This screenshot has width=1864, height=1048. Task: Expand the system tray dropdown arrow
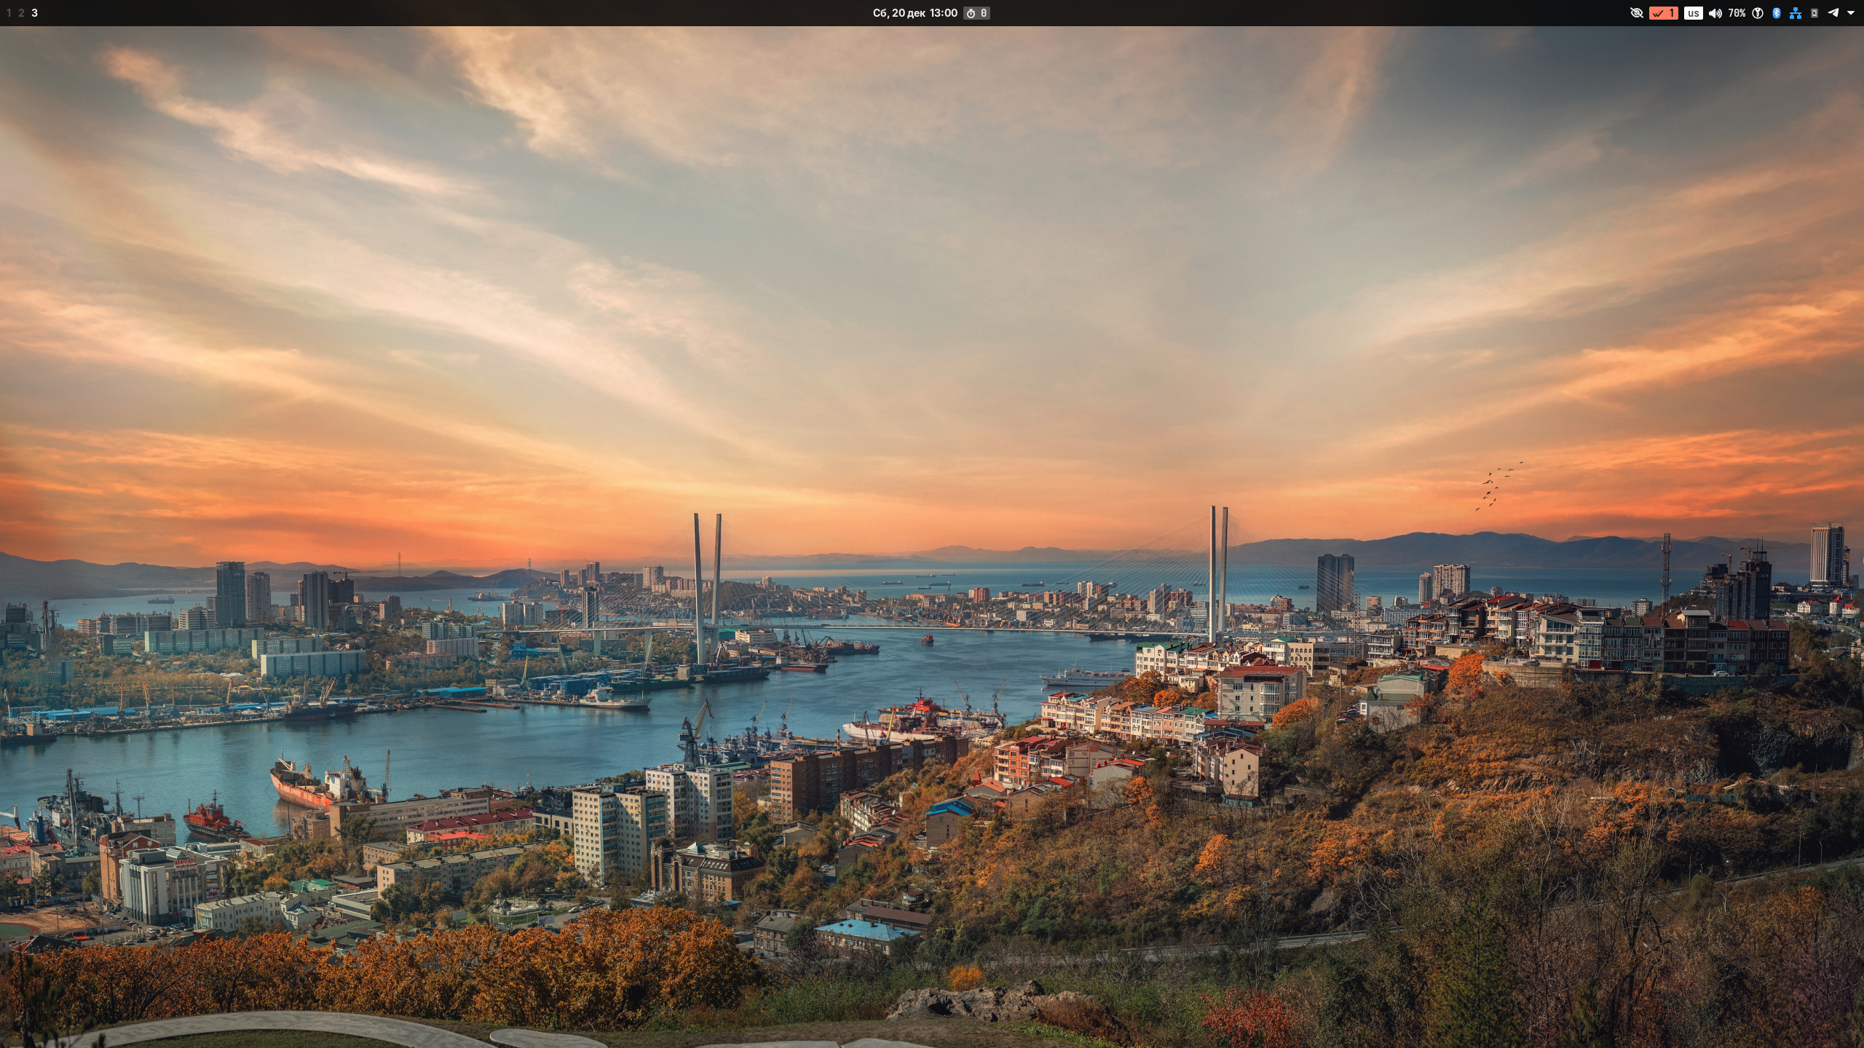pyautogui.click(x=1851, y=13)
